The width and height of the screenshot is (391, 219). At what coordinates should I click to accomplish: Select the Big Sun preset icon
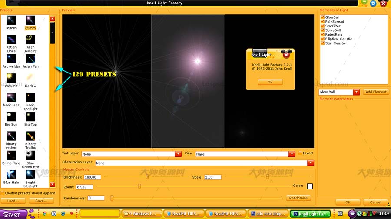pyautogui.click(x=11, y=116)
